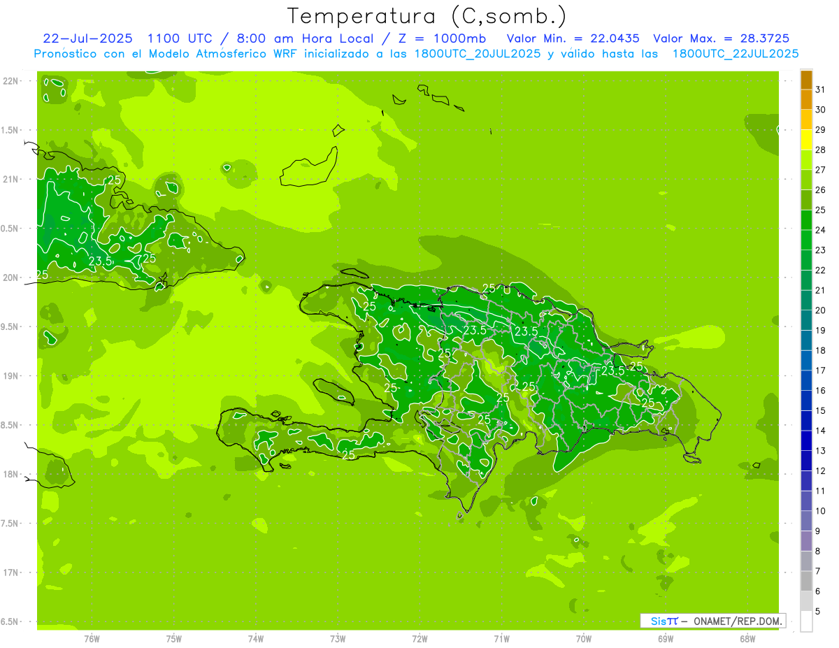
Task: Click the 19N latitude axis label
Action: [x=11, y=375]
